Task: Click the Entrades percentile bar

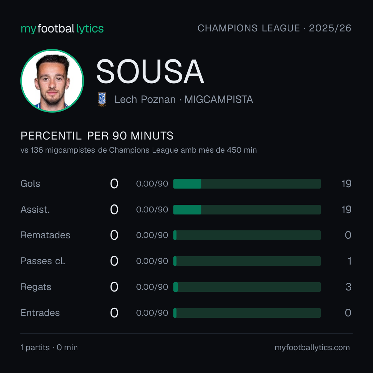Action: [247, 313]
